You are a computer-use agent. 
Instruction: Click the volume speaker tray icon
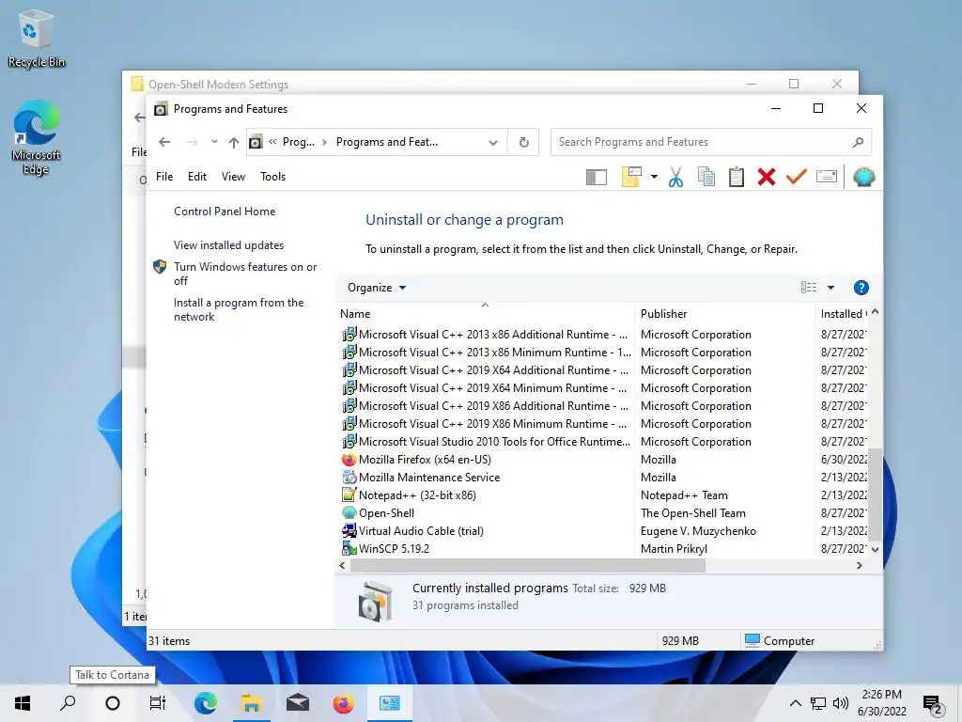[x=841, y=703]
